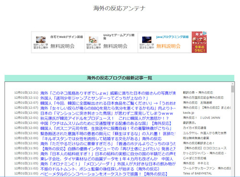Click the blog source 海外反応 キキミミ
The height and width of the screenshot is (177, 240).
[196, 163]
